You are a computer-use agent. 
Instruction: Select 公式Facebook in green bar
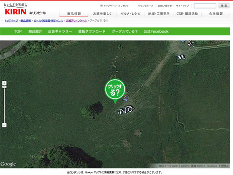click(x=156, y=31)
